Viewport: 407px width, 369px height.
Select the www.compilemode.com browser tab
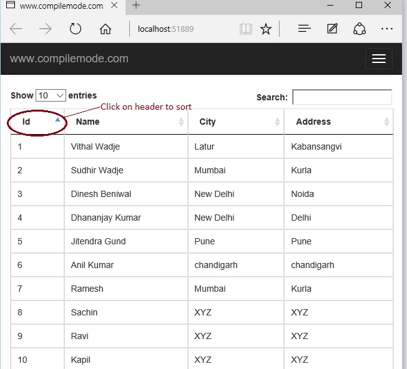[x=56, y=6]
